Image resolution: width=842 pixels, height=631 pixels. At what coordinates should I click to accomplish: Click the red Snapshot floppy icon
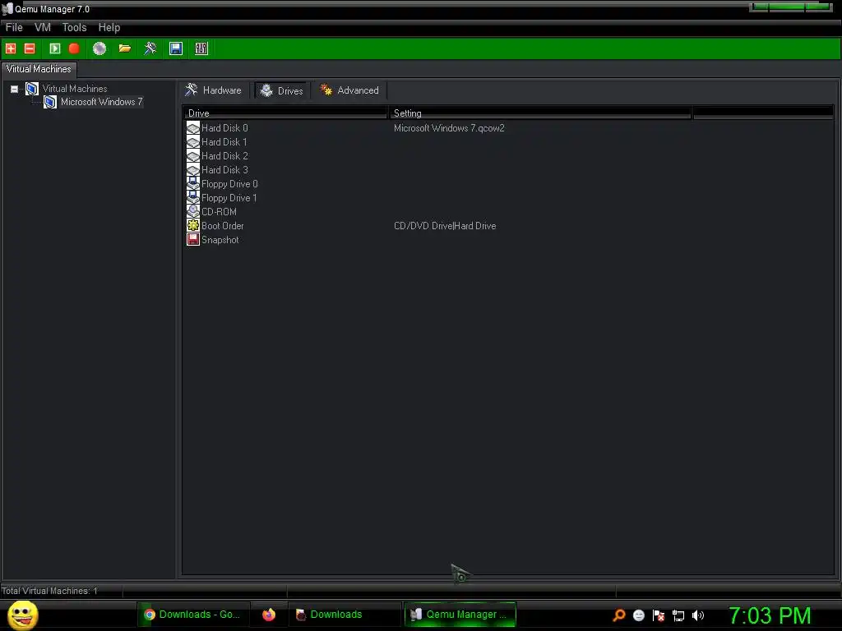192,239
